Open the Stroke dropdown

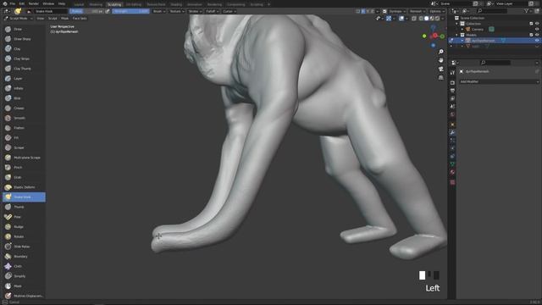click(x=195, y=11)
